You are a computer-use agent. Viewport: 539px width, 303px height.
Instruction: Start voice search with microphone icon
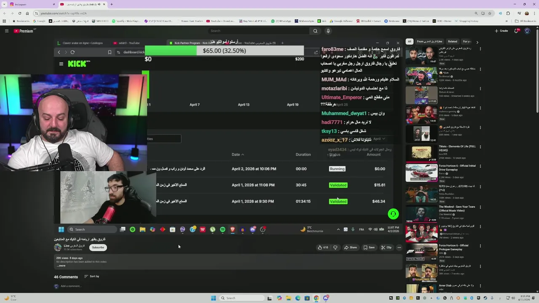click(x=328, y=31)
